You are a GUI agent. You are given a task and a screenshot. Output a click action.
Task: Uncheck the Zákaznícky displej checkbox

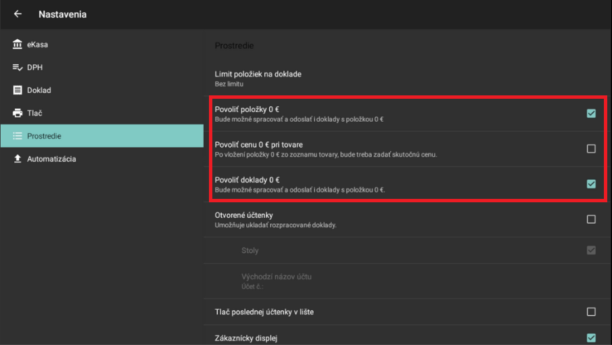pos(591,338)
